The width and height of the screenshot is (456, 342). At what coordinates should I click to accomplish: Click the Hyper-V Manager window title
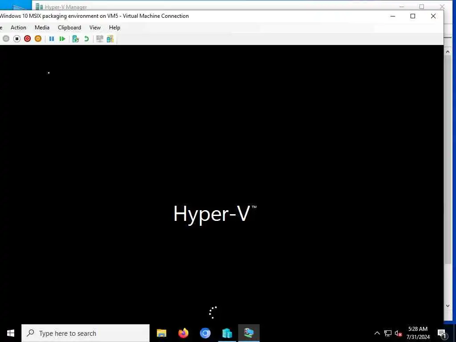[66, 7]
